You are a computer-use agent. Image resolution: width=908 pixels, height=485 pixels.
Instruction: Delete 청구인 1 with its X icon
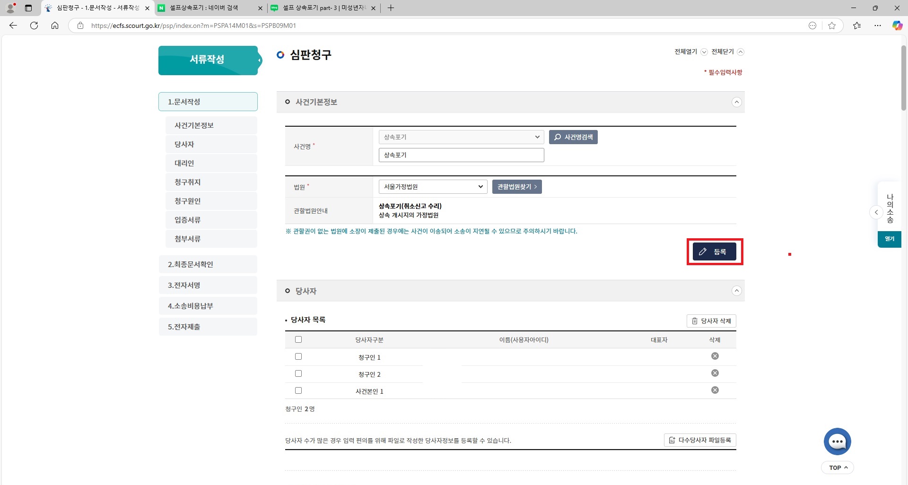(x=715, y=356)
